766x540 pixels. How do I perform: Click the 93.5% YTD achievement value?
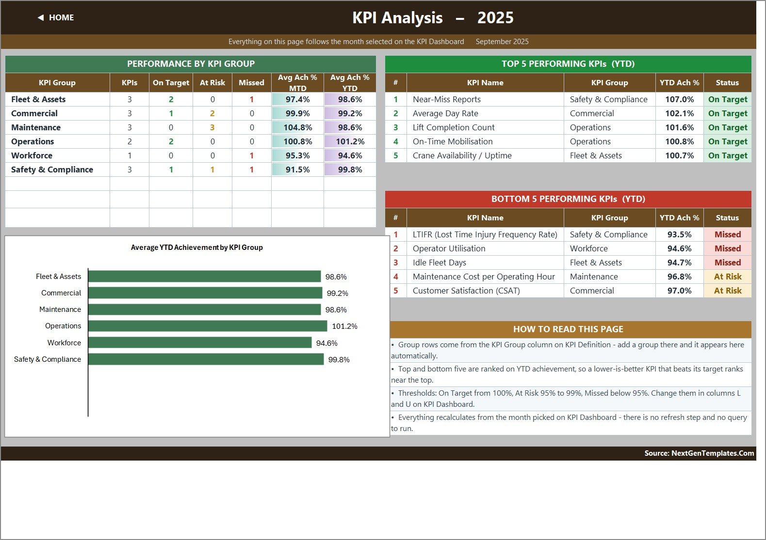click(679, 234)
